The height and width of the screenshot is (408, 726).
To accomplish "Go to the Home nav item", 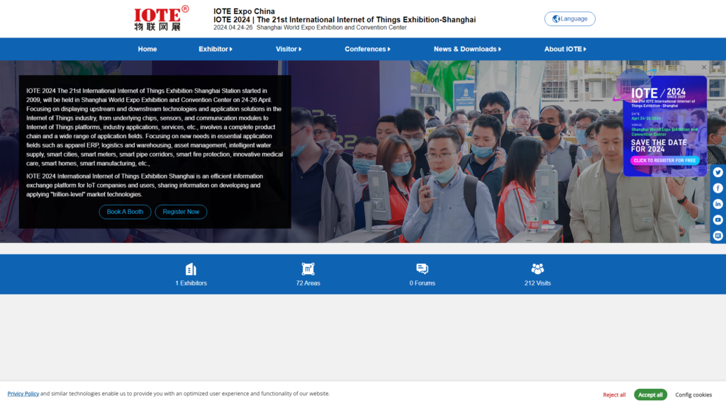I will coord(147,49).
